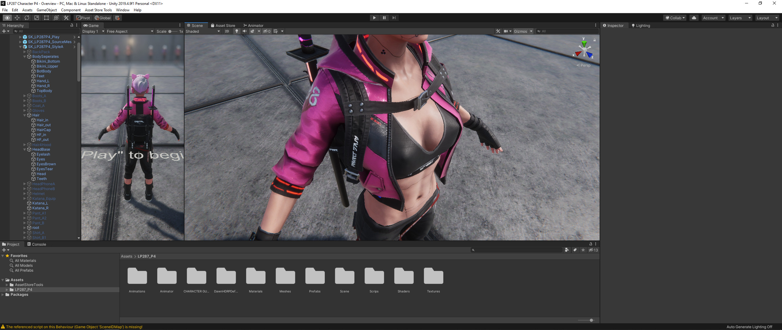
Task: Toggle the Hierarchy panel lock
Action: pos(72,25)
